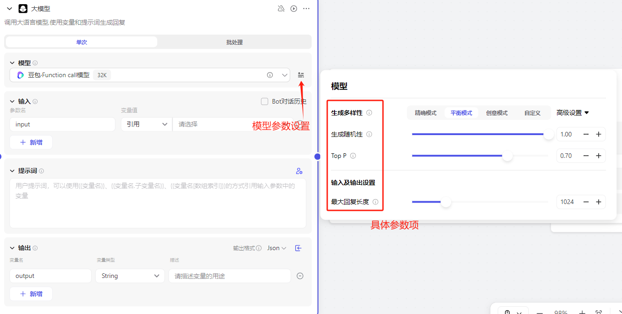Screen dimensions: 622x314
Task: Collapse the 大模型 node header chevron
Action: tap(10, 8)
